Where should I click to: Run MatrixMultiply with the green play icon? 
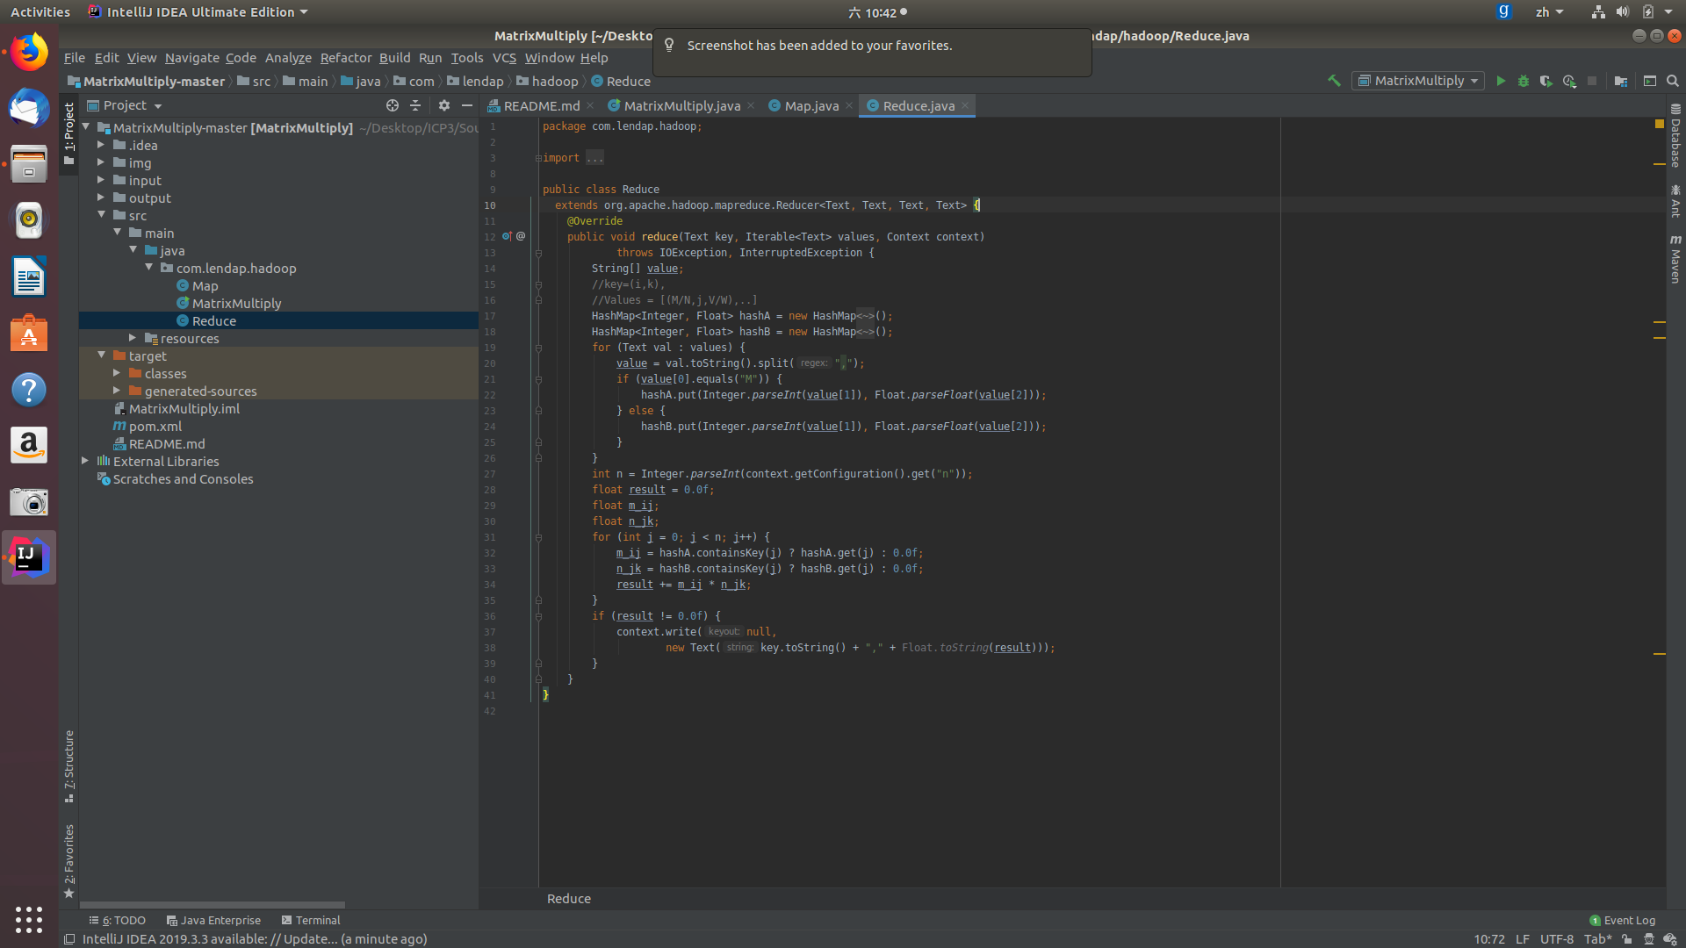[1501, 81]
